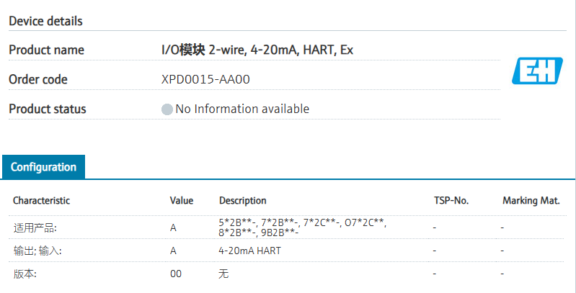This screenshot has height=293, width=576.
Task: Click the 00 value in 版本 row
Action: click(x=176, y=274)
